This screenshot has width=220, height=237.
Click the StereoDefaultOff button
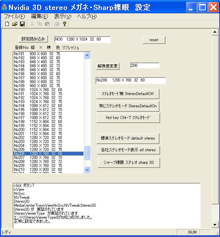[x=128, y=94]
